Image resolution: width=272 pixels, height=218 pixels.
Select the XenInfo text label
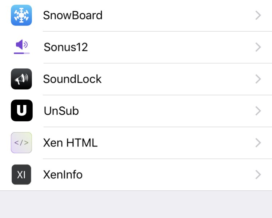point(63,175)
